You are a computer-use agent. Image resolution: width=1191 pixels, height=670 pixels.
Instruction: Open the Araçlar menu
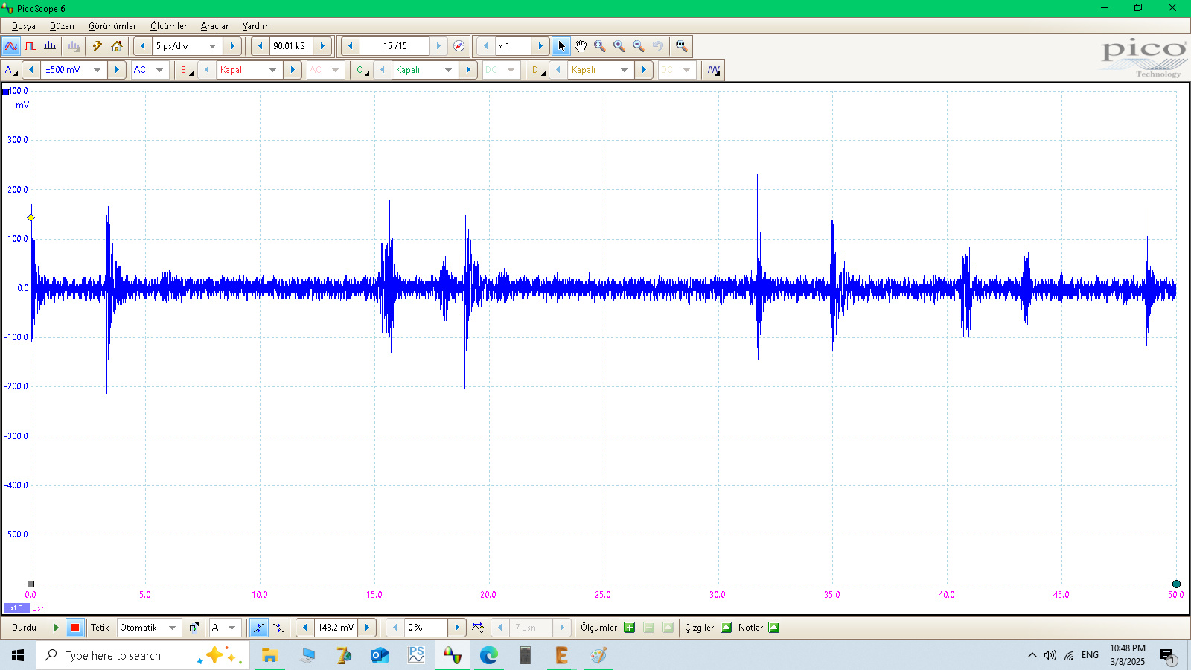click(214, 26)
